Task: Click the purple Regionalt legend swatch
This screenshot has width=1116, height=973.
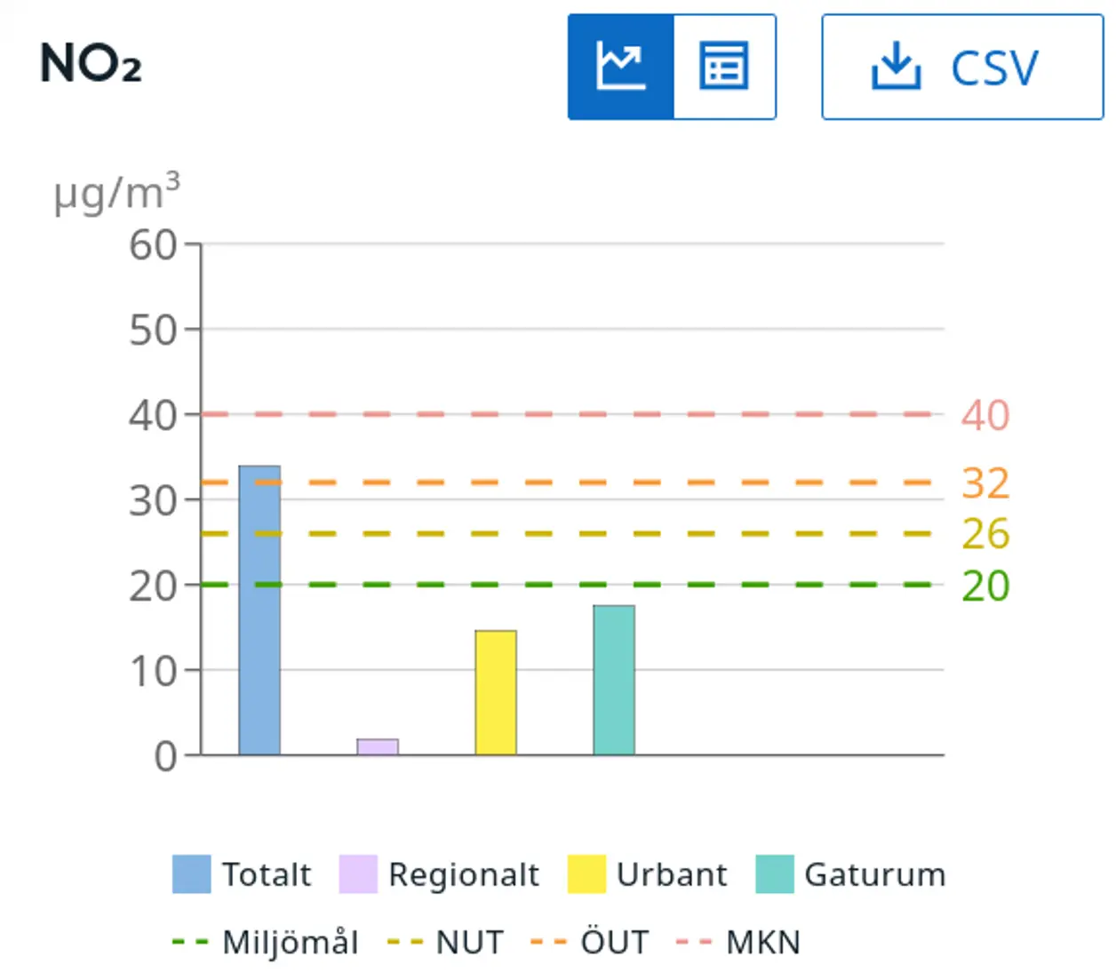Action: click(358, 874)
